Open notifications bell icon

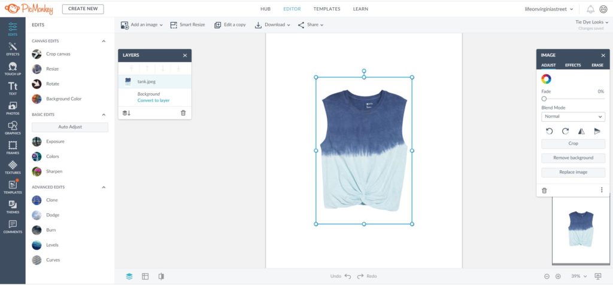(590, 9)
